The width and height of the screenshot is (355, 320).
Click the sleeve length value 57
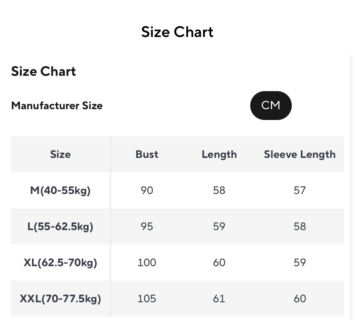coord(300,190)
